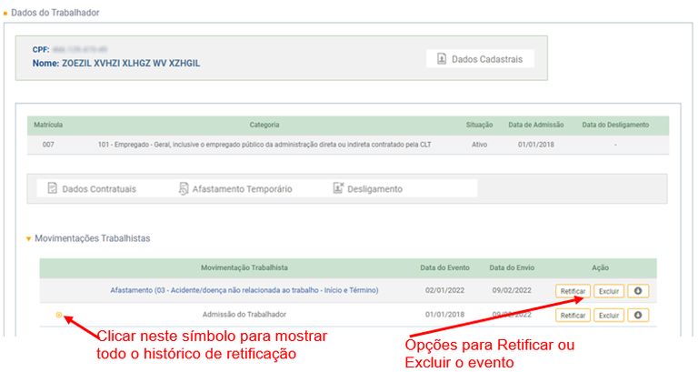Open Desligamento option
698x372 pixels.
tap(368, 189)
